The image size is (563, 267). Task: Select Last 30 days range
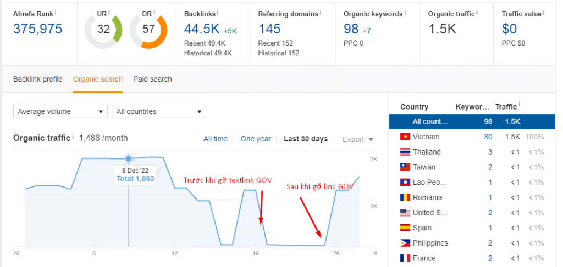306,139
